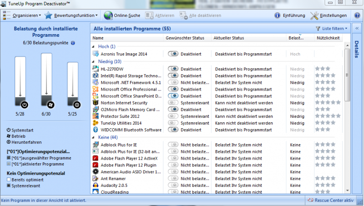The height and width of the screenshot is (206, 364).
Task: Click the Einführung info icon
Action: (277, 15)
